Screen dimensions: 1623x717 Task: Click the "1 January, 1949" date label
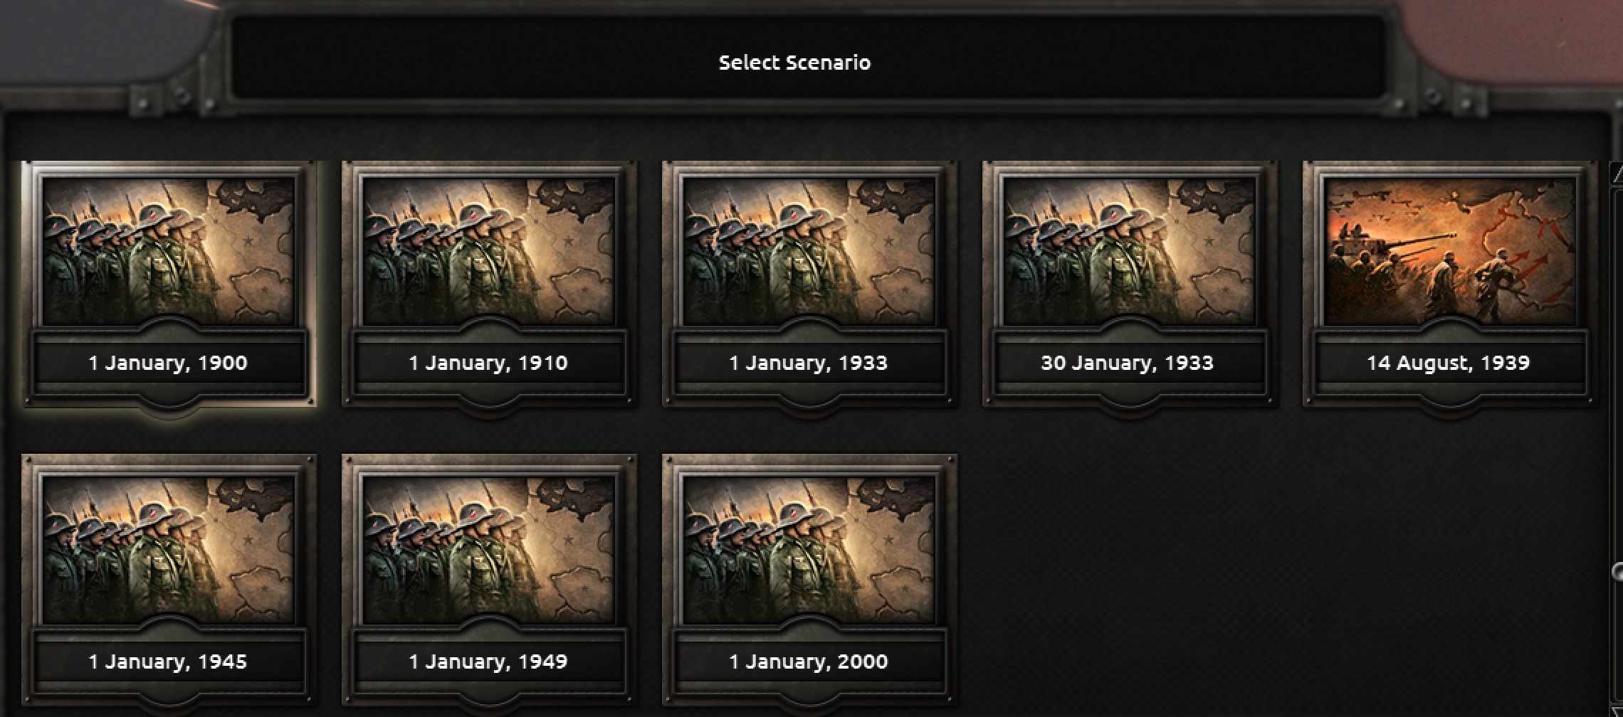(488, 662)
